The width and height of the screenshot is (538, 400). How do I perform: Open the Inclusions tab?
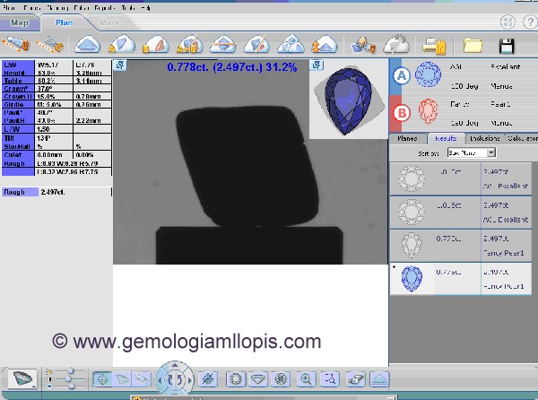tap(485, 139)
